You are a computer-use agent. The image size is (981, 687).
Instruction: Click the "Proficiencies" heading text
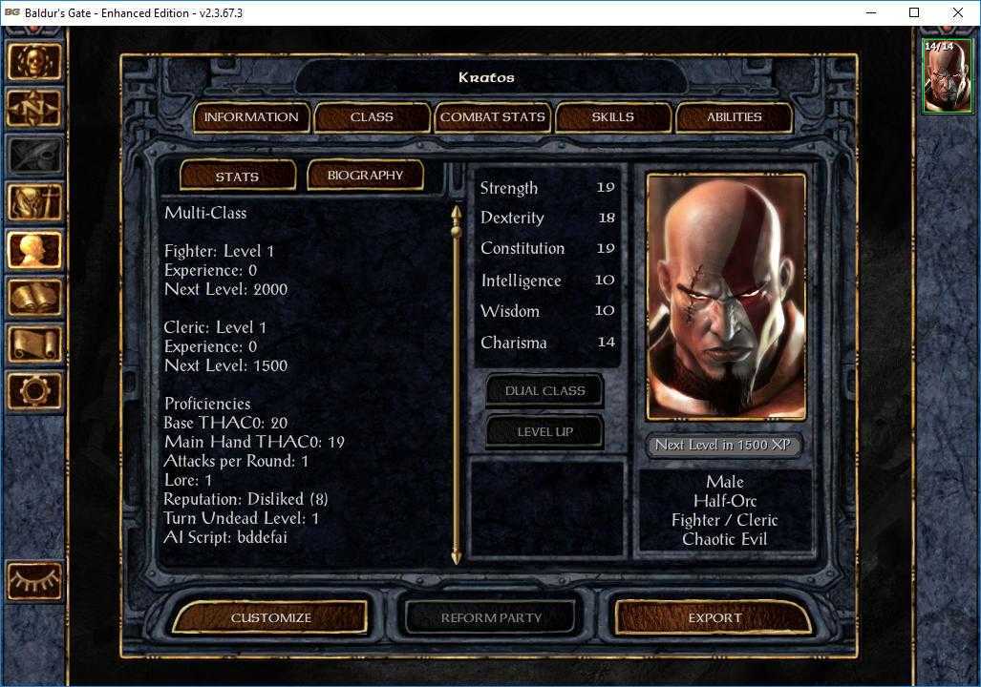207,404
